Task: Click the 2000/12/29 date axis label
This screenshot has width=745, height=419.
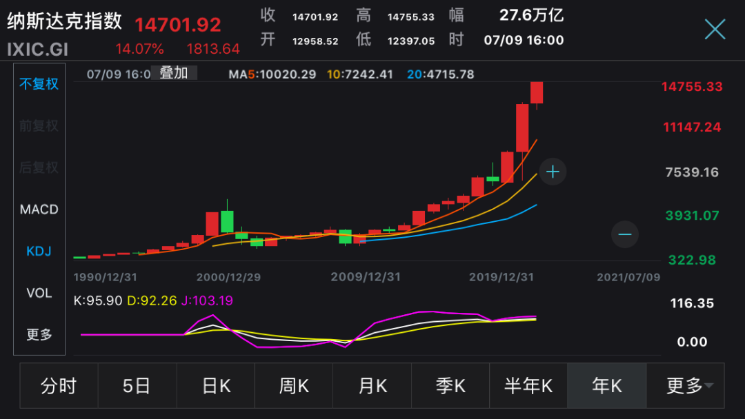Action: (x=228, y=277)
